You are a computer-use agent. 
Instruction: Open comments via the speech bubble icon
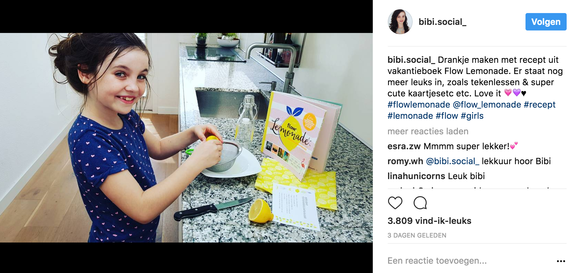pyautogui.click(x=420, y=203)
